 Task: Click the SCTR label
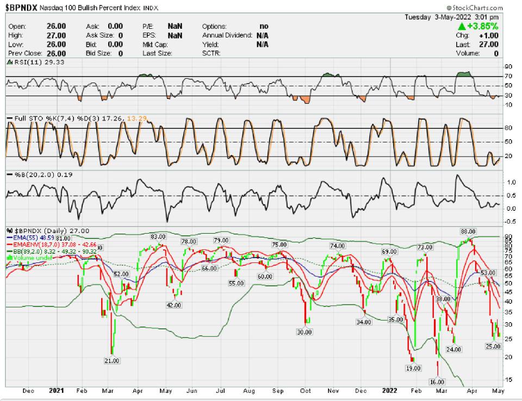coord(211,53)
